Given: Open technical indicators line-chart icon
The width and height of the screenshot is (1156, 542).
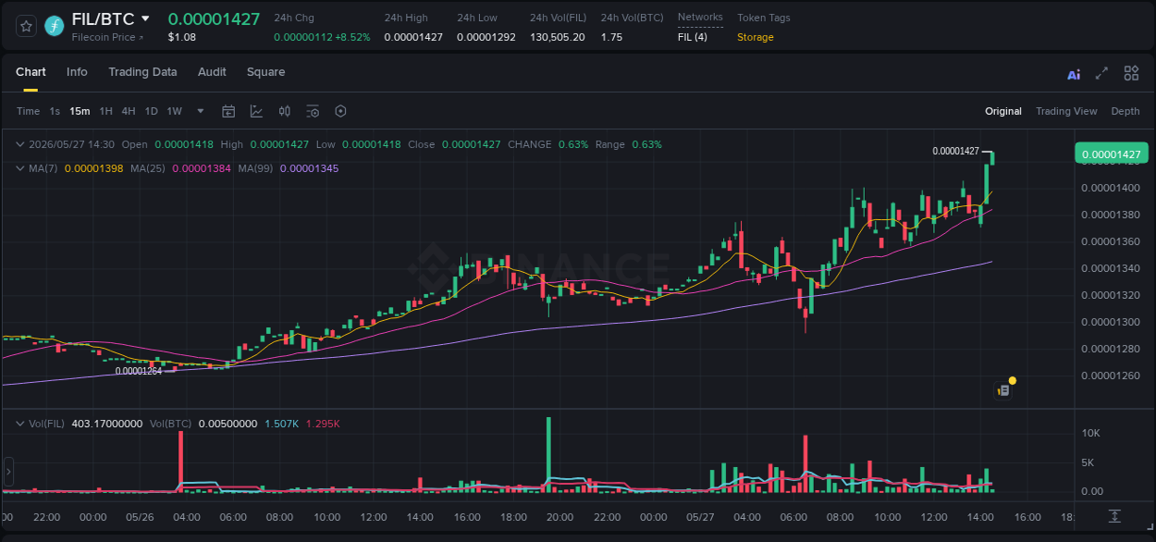Looking at the screenshot, I should [x=256, y=111].
